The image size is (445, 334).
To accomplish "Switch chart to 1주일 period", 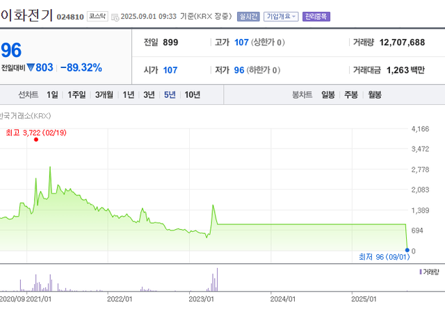I will (77, 95).
